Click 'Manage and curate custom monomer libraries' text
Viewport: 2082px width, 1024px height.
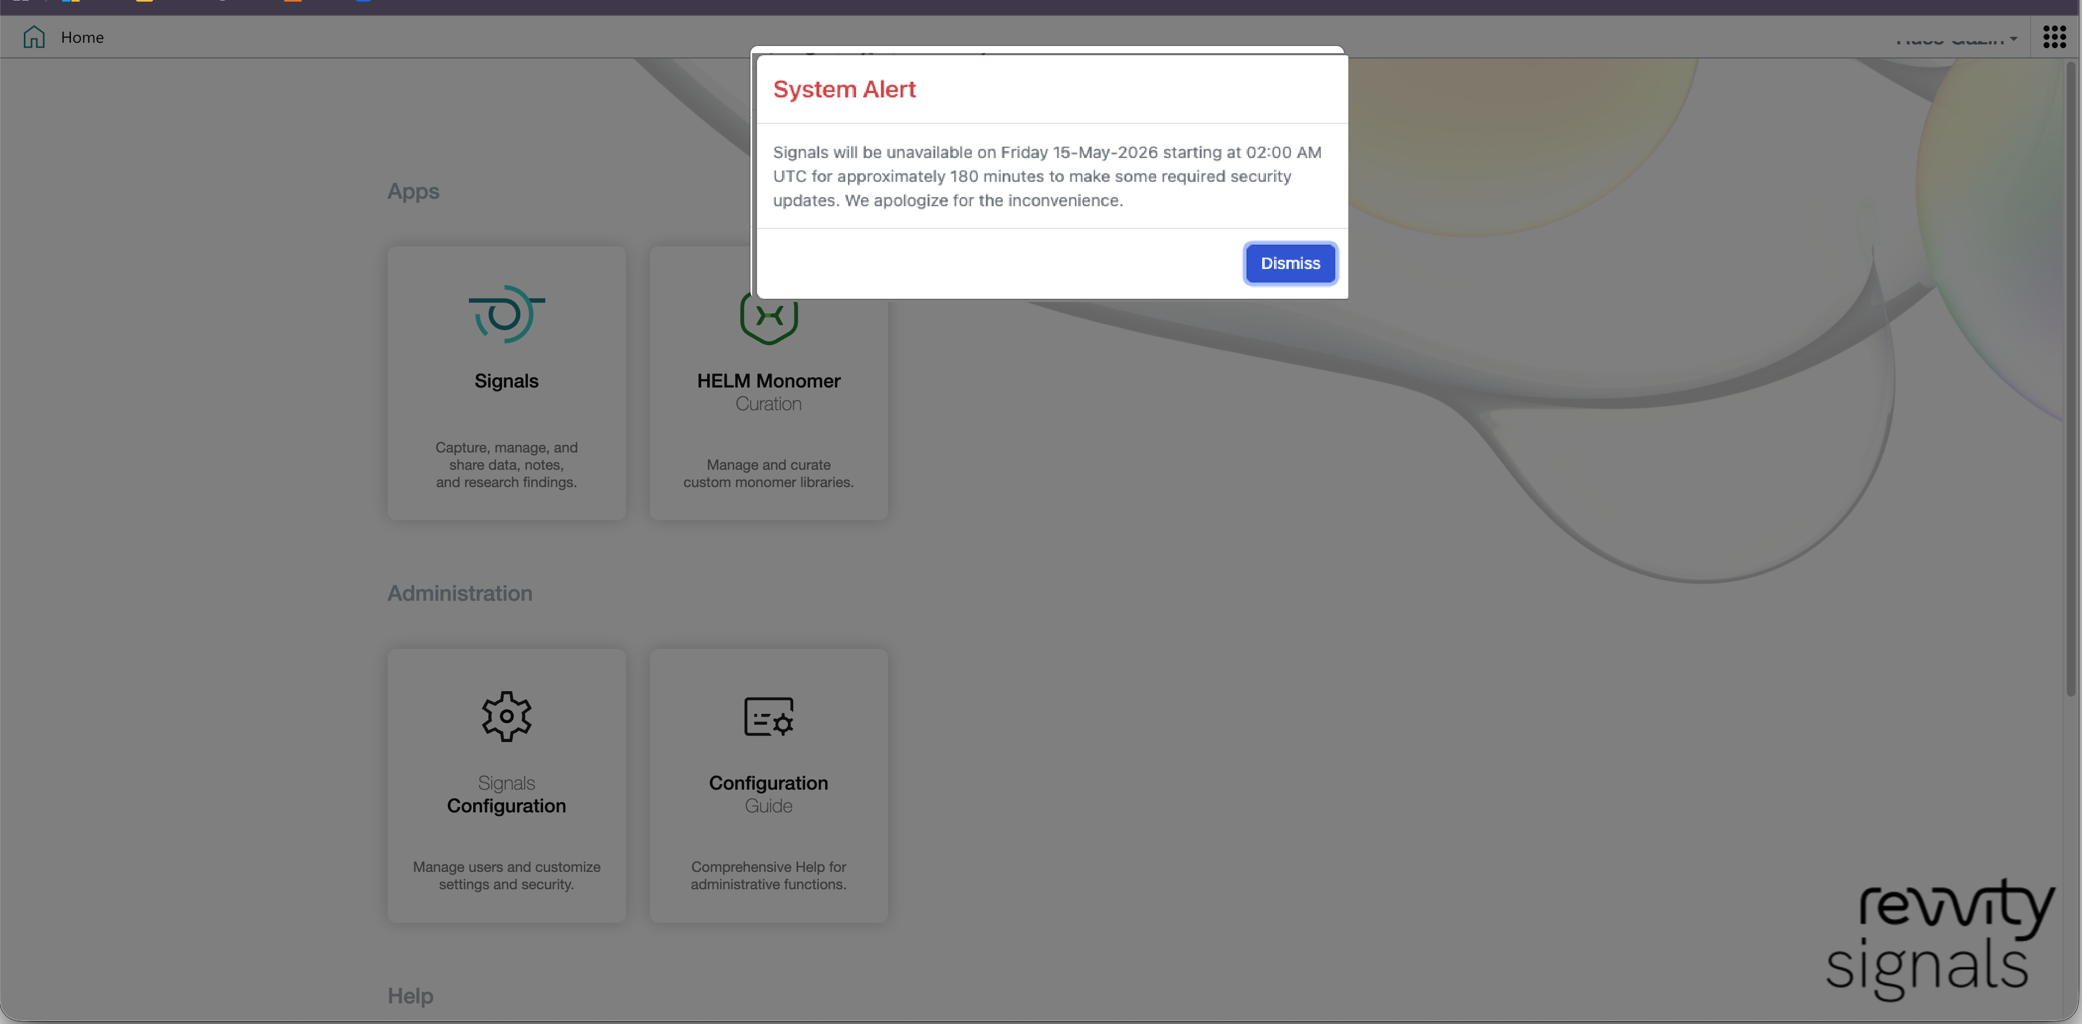coord(768,473)
